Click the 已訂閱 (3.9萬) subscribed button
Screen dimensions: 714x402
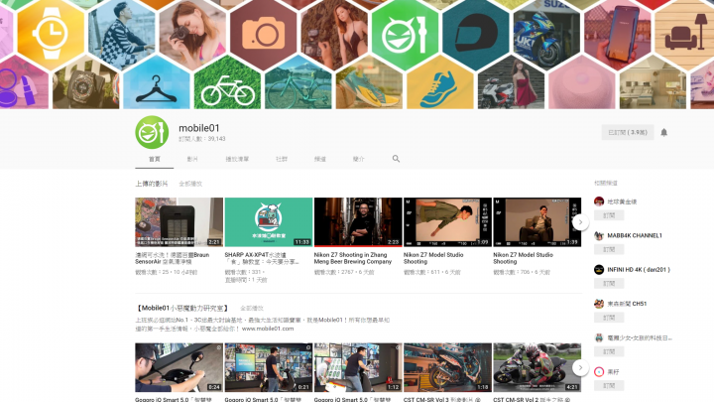(x=628, y=133)
